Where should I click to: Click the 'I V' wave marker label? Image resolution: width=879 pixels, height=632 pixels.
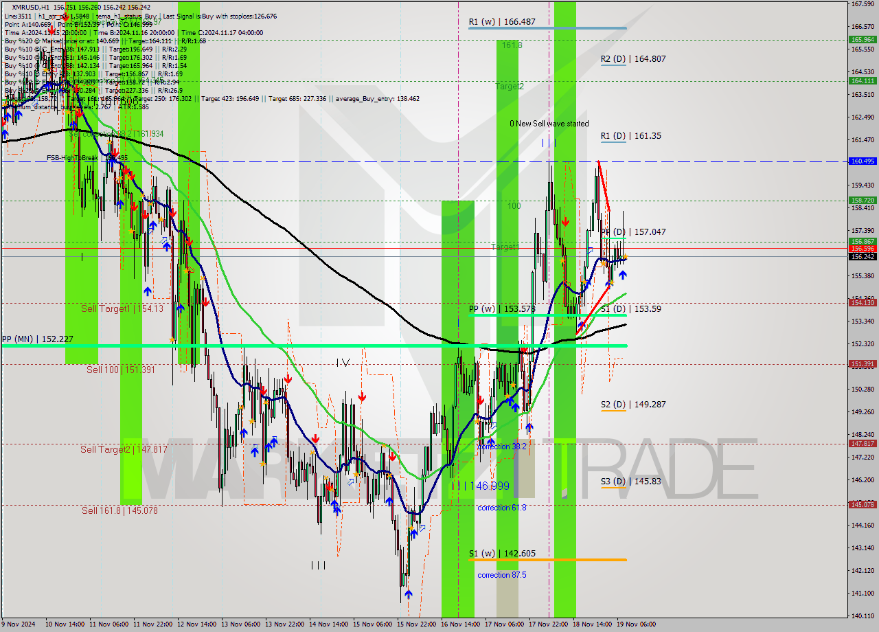click(343, 362)
